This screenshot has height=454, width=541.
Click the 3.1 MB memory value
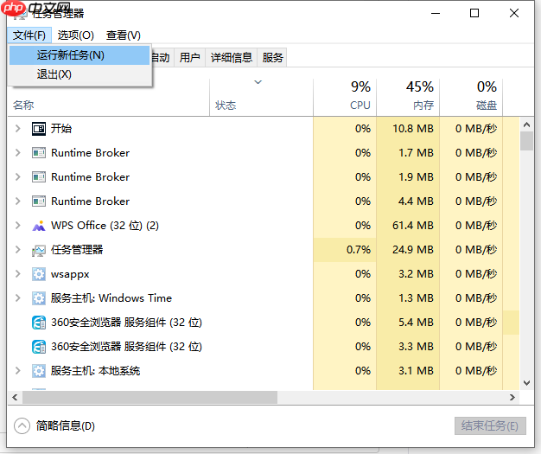pos(416,371)
